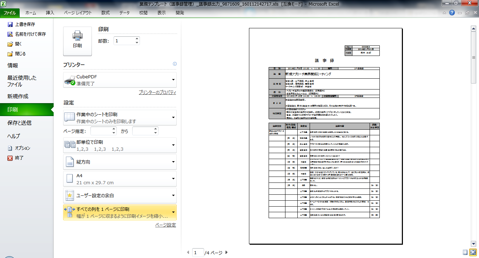Click the large 印刷 printer button
This screenshot has height=258, width=479.
point(77,41)
